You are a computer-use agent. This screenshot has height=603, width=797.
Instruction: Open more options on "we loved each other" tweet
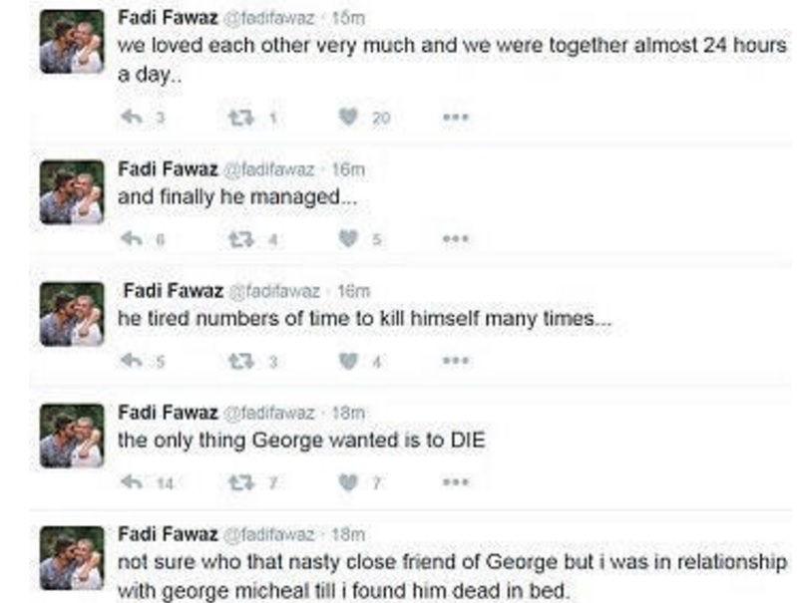456,118
